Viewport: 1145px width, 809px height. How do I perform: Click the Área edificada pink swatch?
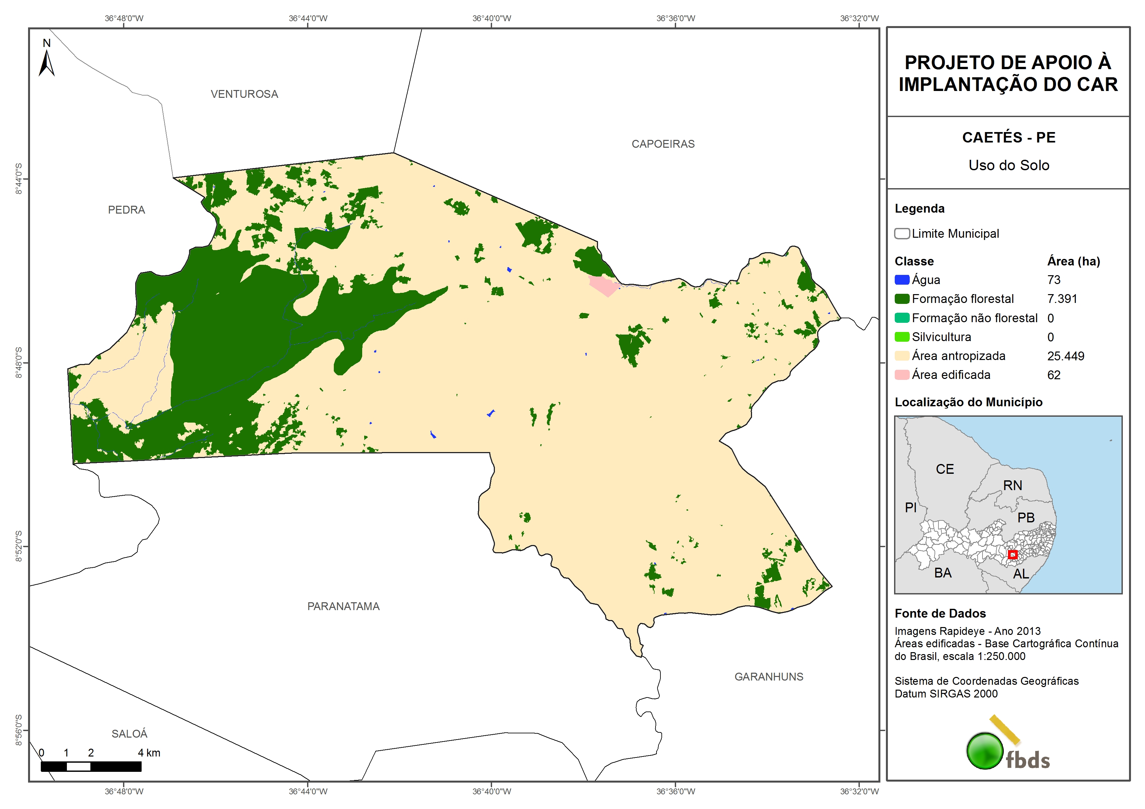click(902, 375)
